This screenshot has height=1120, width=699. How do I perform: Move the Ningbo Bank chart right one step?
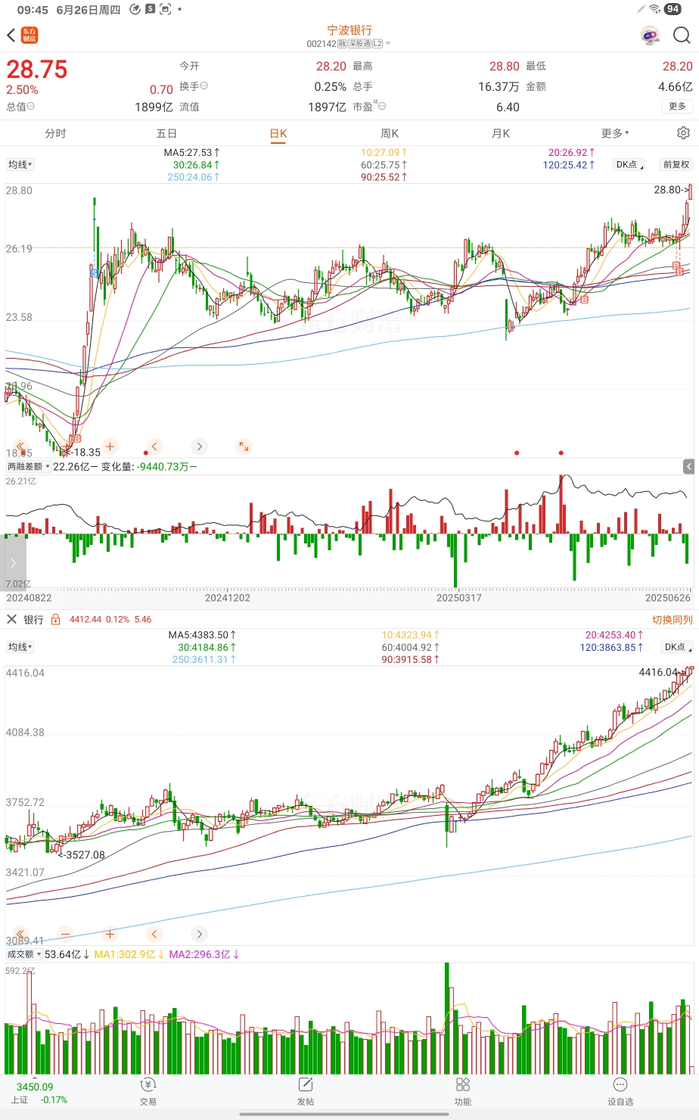click(199, 446)
